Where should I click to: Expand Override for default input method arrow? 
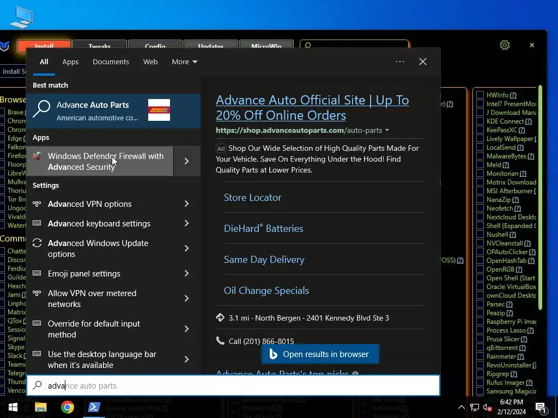click(x=187, y=329)
